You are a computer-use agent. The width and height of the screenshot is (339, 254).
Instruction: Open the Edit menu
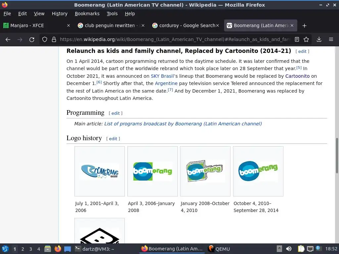23,14
